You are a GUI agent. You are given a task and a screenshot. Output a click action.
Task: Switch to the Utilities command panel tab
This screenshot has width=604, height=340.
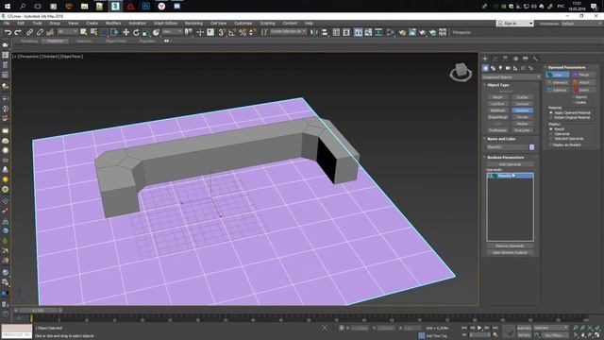pyautogui.click(x=535, y=59)
